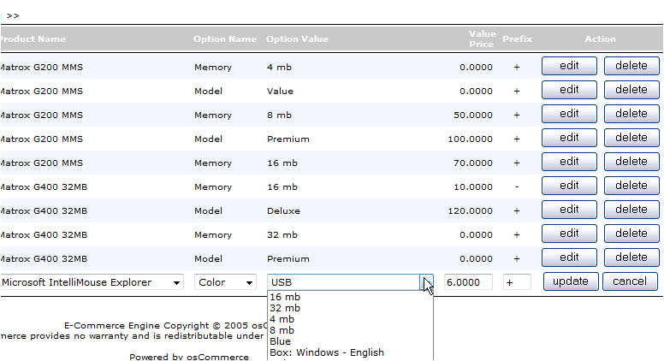Expand the Color option name dropdown
This screenshot has height=361, width=664.
[225, 282]
